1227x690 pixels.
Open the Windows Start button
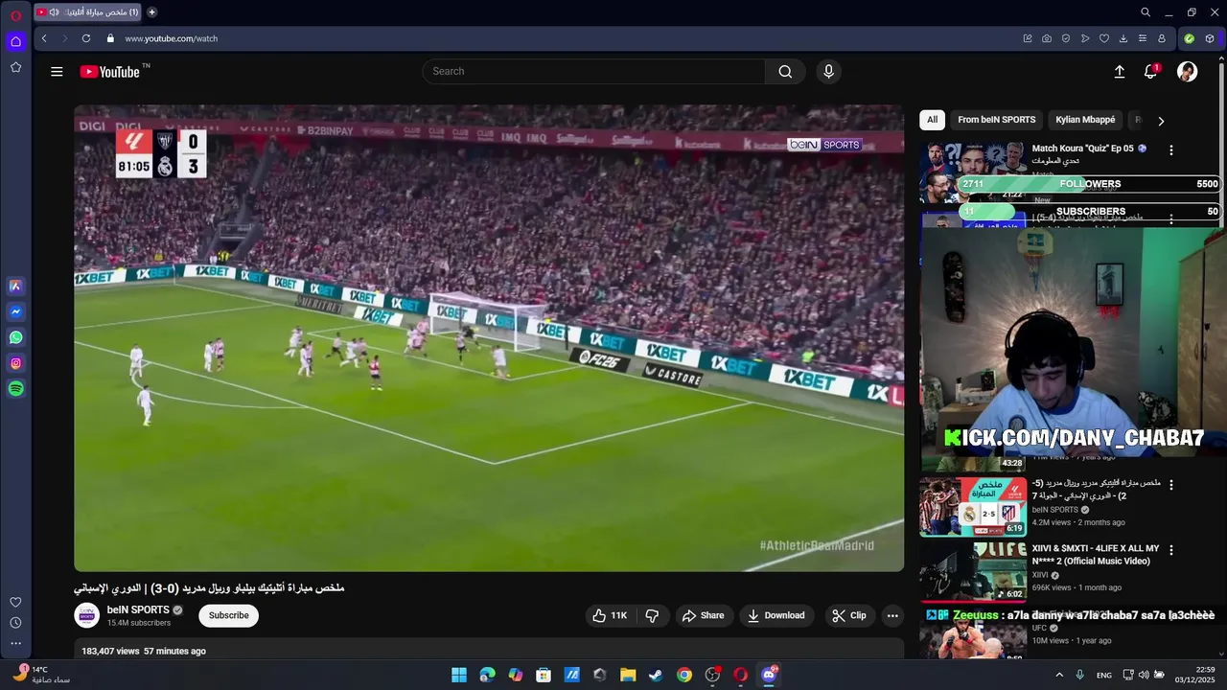point(459,675)
